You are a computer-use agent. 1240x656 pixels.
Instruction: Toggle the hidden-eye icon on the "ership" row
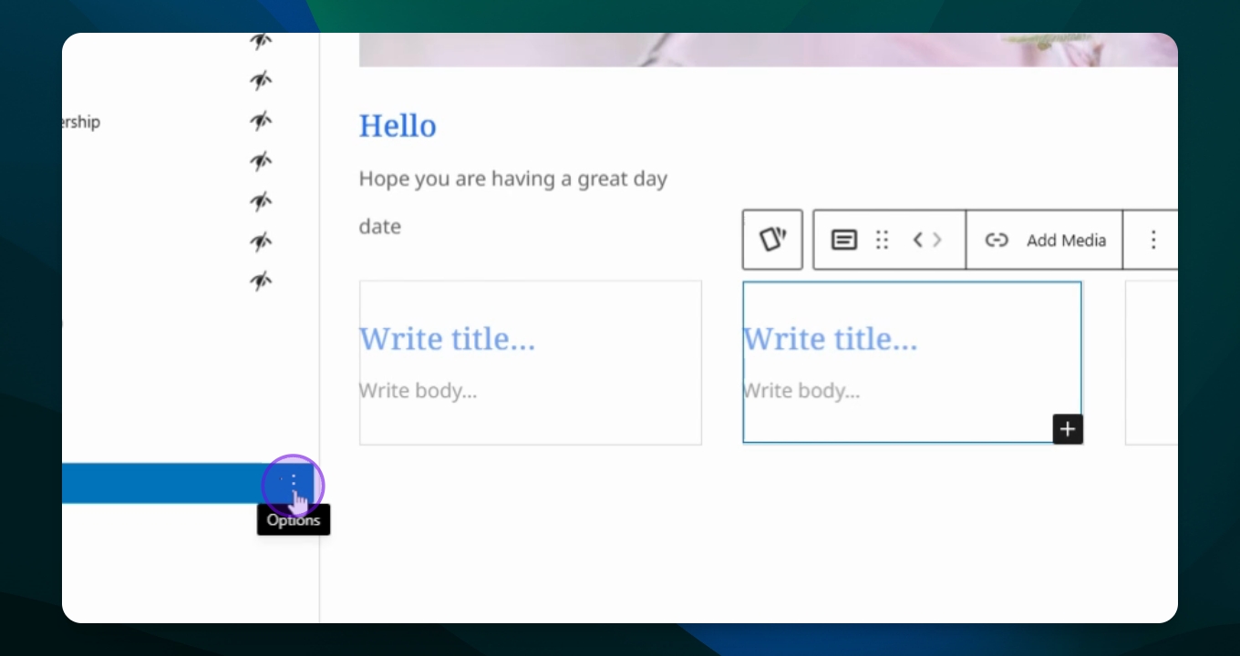coord(261,121)
